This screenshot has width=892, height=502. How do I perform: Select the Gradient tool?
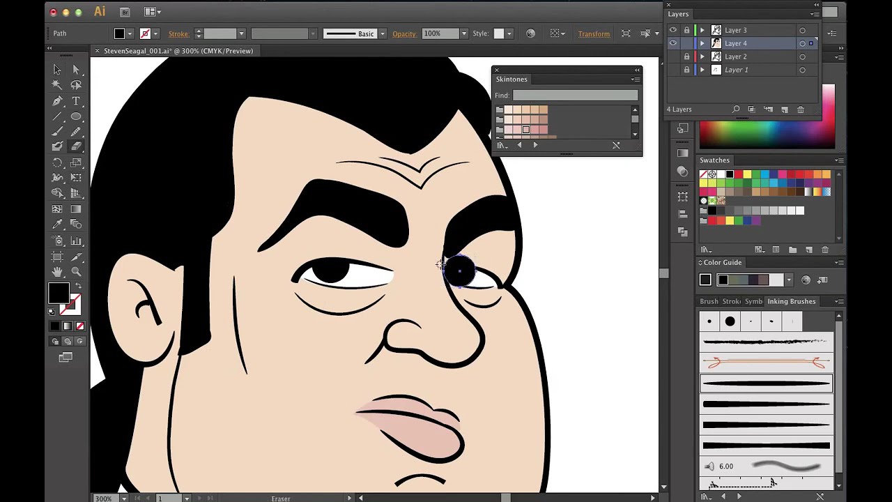(x=76, y=208)
